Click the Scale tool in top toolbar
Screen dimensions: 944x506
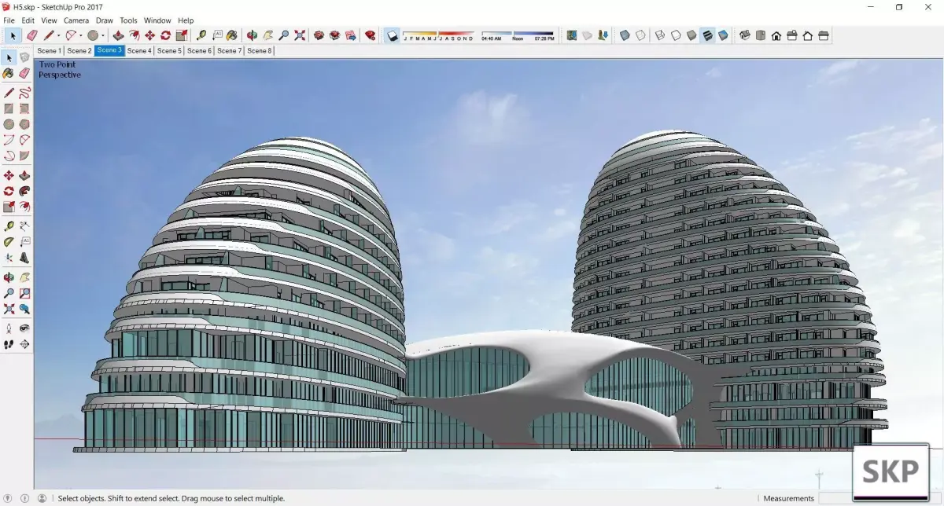[181, 35]
